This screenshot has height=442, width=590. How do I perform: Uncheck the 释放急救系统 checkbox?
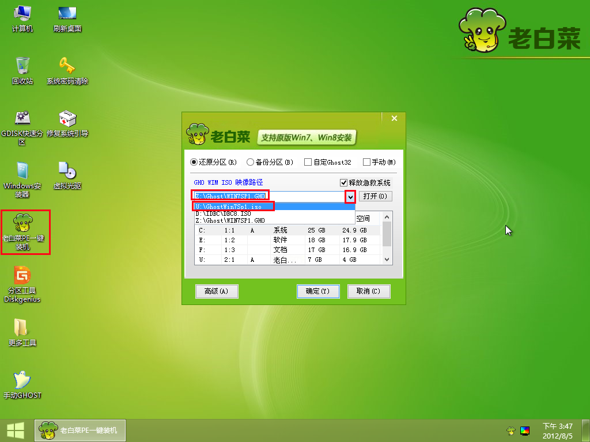345,182
